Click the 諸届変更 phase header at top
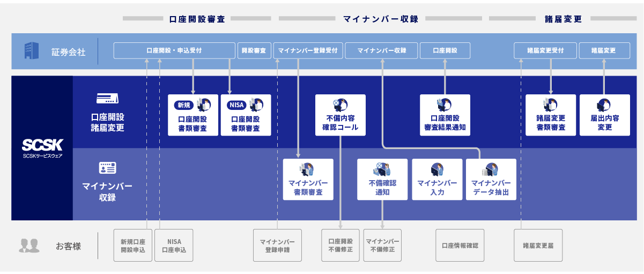This screenshot has height=274, width=644. coord(563,19)
